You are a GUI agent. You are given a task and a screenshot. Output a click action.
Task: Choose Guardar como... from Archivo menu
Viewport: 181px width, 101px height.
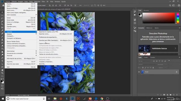(x=21, y=26)
